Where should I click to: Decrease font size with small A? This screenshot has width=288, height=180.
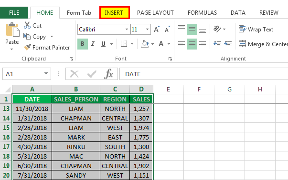tap(168, 30)
